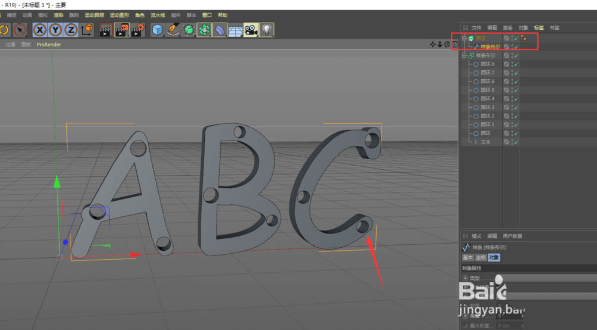Open object manager 书签 menu
This screenshot has height=330, width=597.
(555, 28)
